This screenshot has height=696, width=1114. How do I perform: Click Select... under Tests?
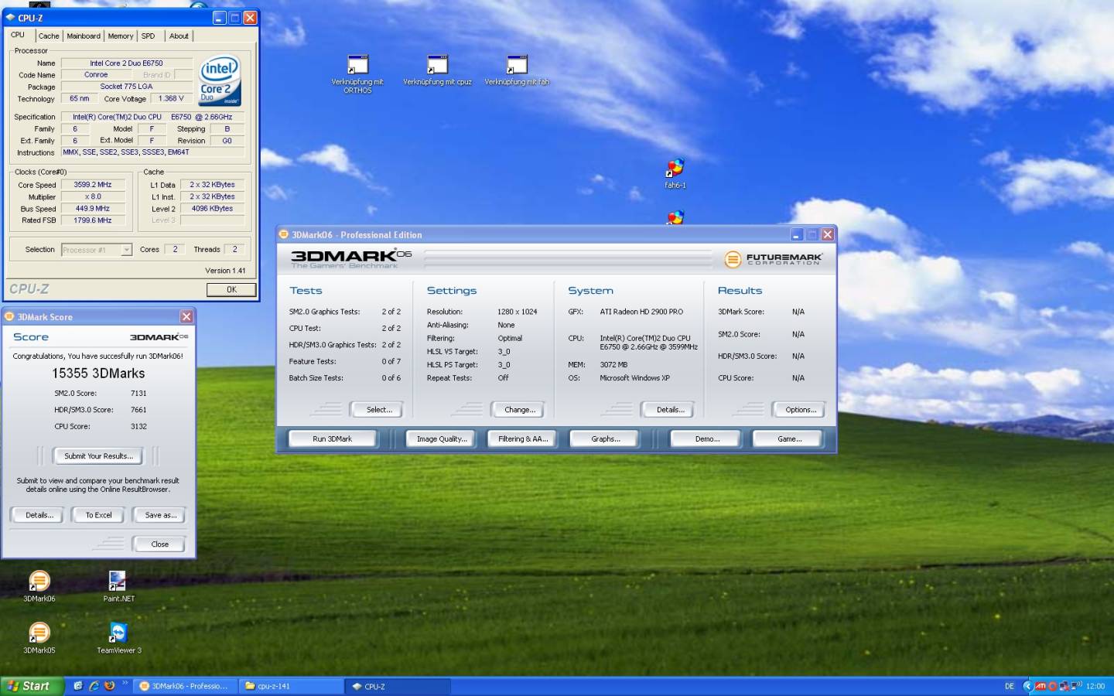tap(378, 410)
